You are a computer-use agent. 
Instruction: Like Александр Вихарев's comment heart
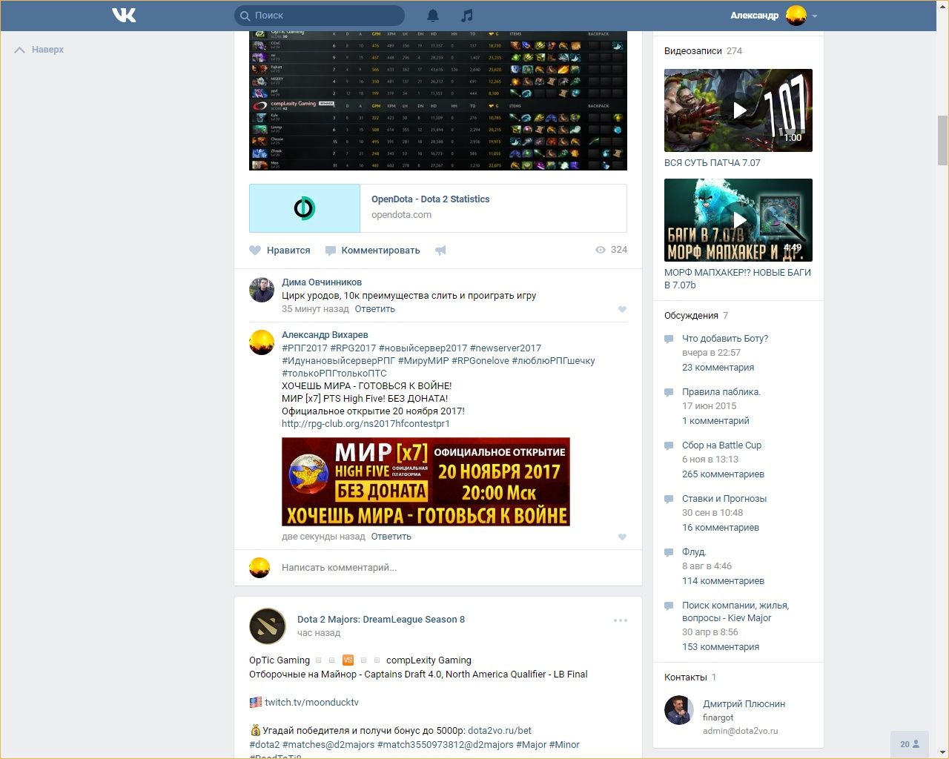[622, 537]
